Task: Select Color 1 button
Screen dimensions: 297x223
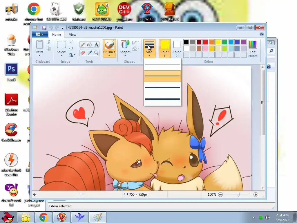Action: click(164, 48)
